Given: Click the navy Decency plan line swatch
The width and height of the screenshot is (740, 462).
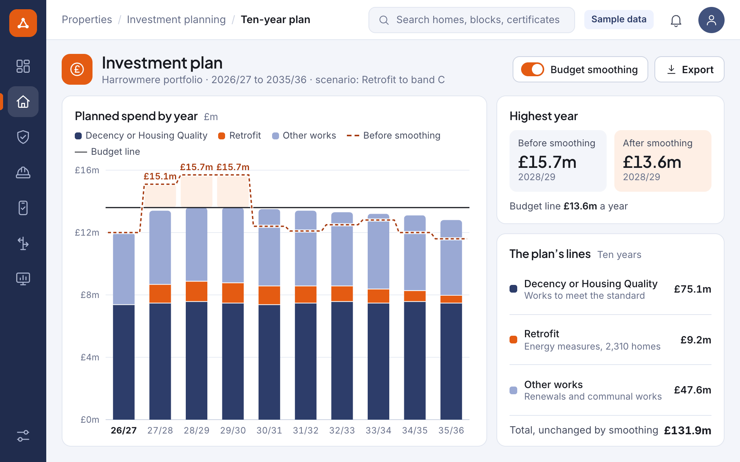Looking at the screenshot, I should 513,289.
